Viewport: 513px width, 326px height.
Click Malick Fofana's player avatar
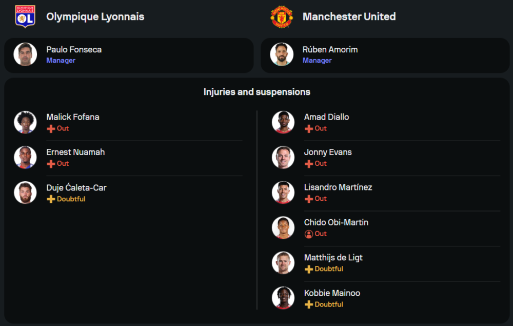25,122
